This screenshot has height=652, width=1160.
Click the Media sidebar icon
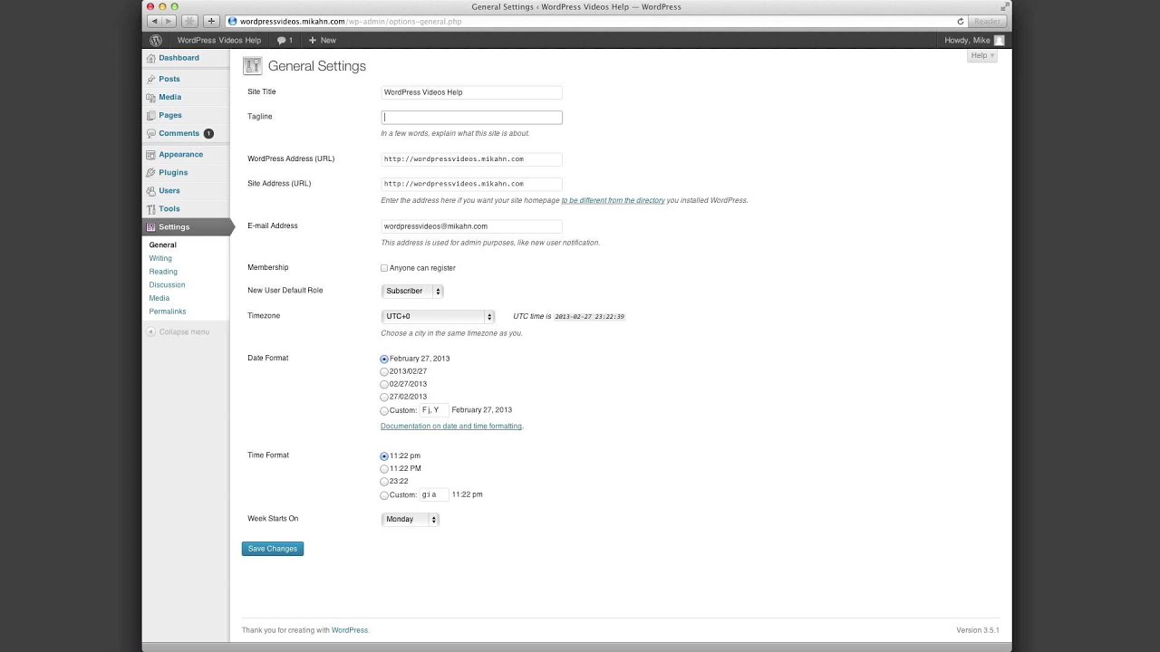pyautogui.click(x=151, y=97)
